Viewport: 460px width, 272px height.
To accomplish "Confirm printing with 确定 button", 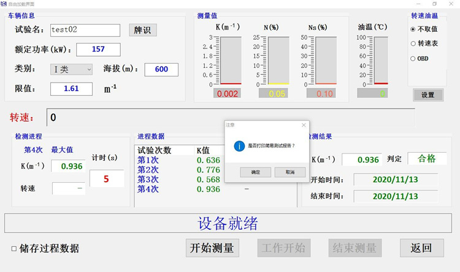I will point(256,172).
